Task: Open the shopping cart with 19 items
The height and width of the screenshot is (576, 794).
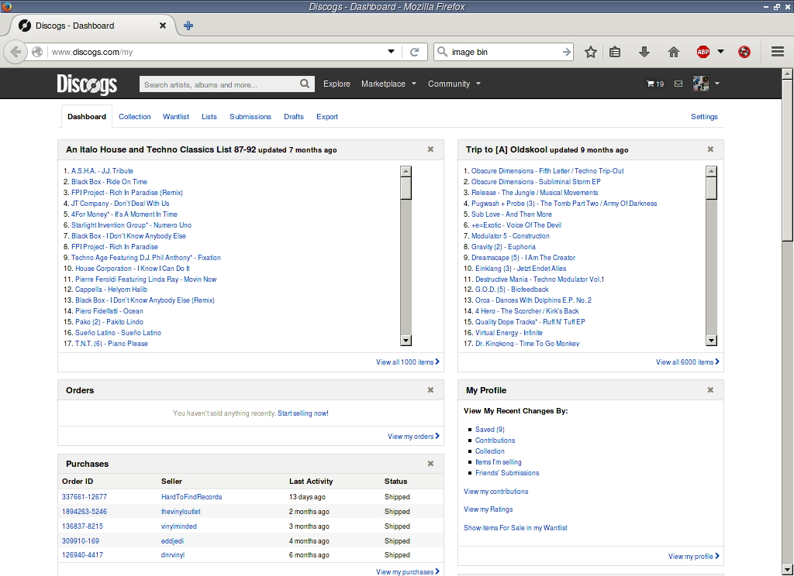Action: point(654,84)
